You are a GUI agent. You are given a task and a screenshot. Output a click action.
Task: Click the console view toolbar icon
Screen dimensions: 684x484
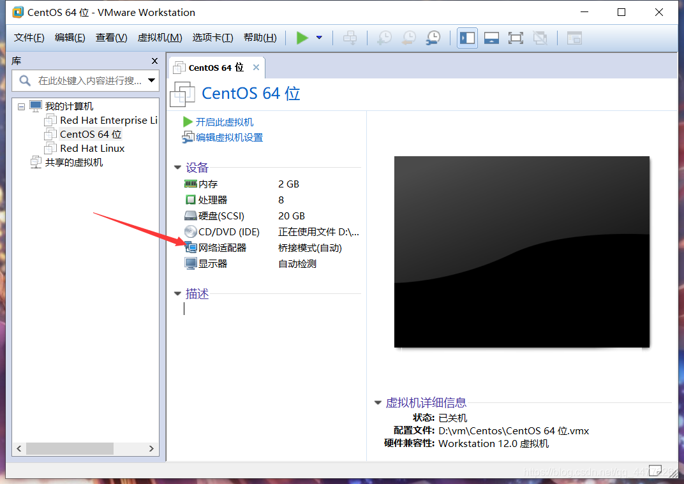tap(574, 38)
